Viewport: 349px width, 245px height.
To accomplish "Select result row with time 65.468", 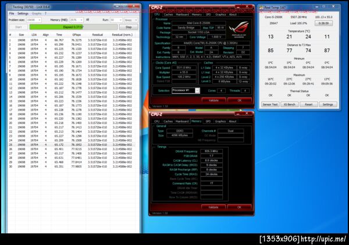I will [71, 162].
